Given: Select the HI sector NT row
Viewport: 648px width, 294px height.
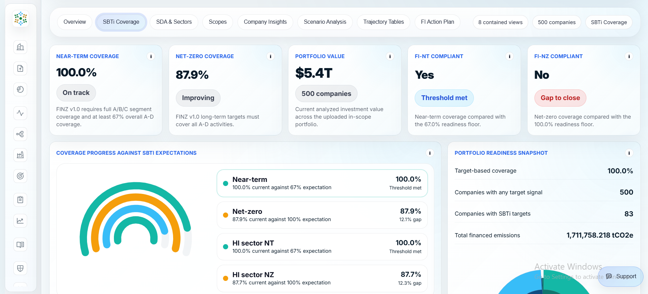Looking at the screenshot, I should [322, 247].
